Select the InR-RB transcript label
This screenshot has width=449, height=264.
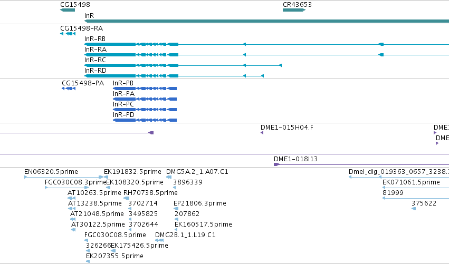(95, 39)
